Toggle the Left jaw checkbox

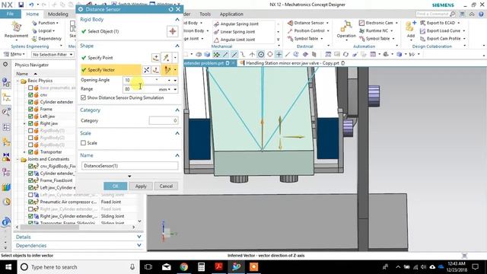[30, 116]
